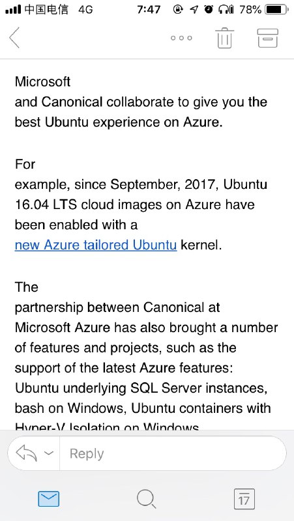
Task: Tap the headphones status icon
Action: pyautogui.click(x=226, y=10)
